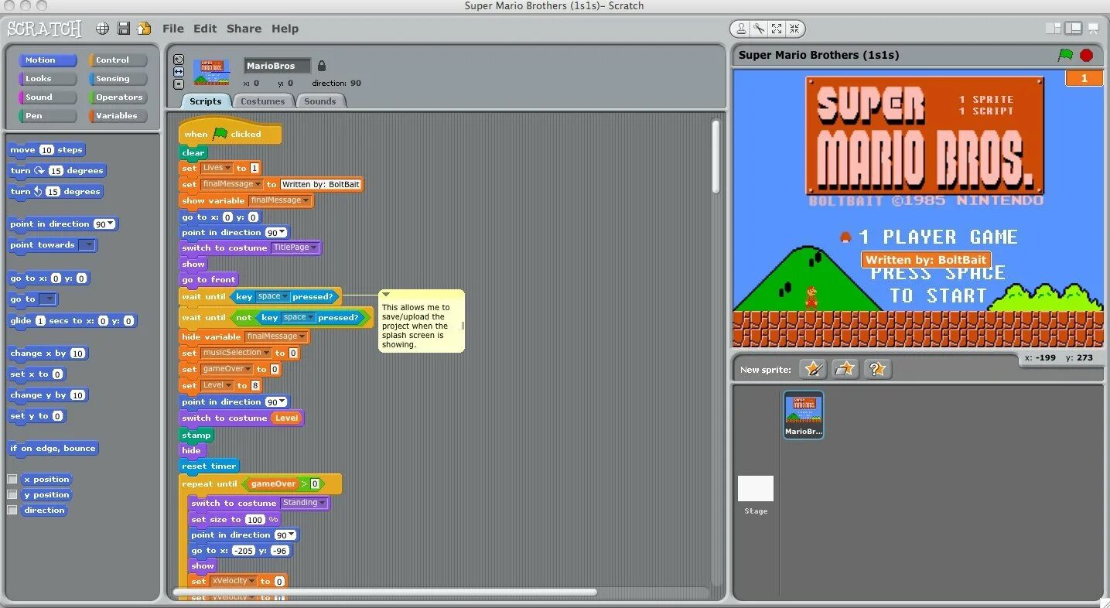Start the project with the green flag
The image size is (1110, 608).
(x=1065, y=55)
